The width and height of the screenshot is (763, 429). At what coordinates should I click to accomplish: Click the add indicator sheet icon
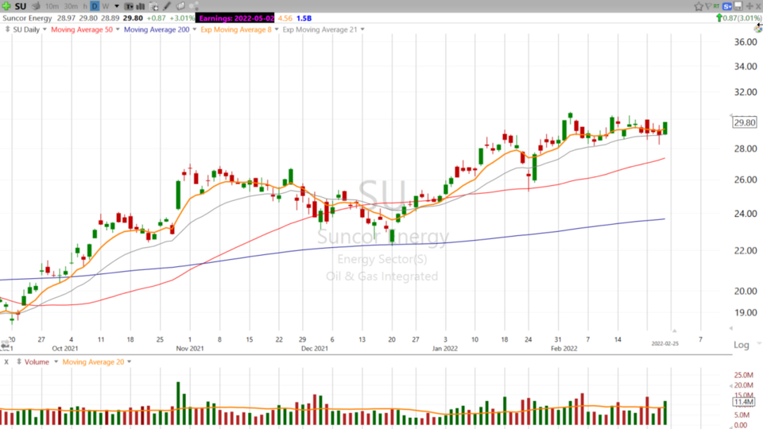click(x=153, y=6)
